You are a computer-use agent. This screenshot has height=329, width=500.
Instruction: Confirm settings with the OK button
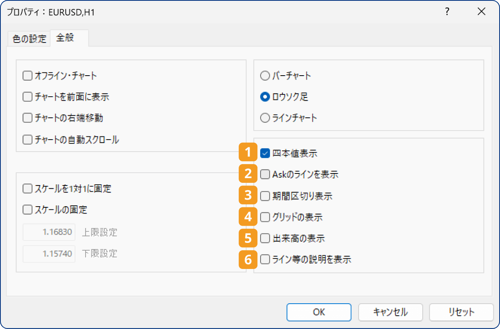[319, 312]
